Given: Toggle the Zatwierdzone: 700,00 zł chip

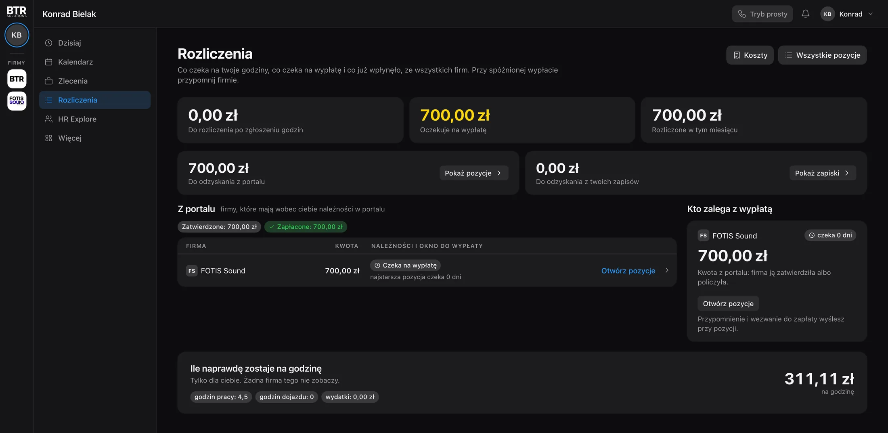Looking at the screenshot, I should pos(219,227).
